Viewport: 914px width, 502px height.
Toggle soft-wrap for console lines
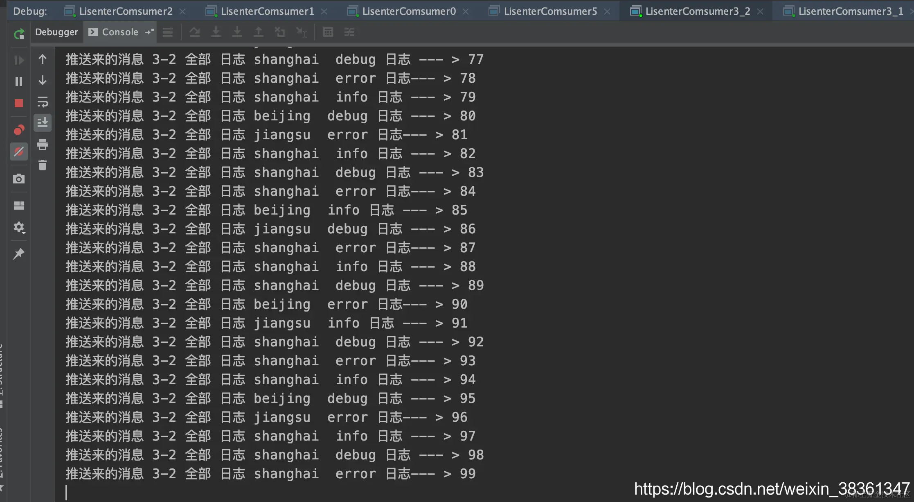pos(43,101)
